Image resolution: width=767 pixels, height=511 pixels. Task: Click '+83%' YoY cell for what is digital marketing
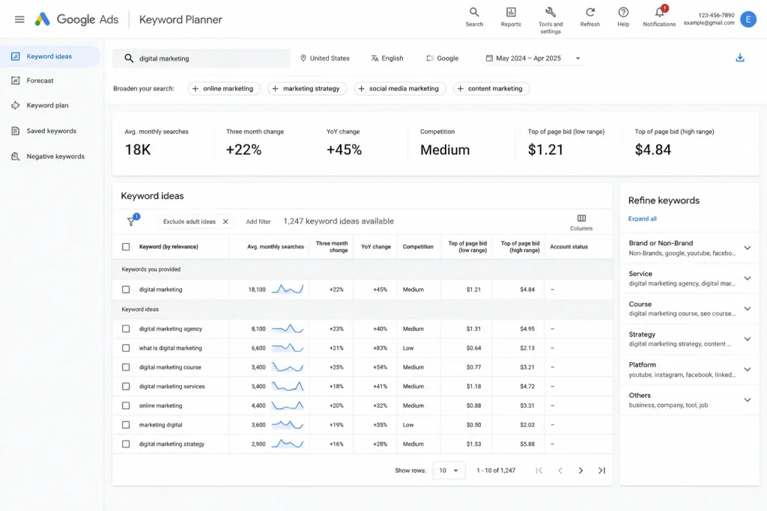(380, 348)
